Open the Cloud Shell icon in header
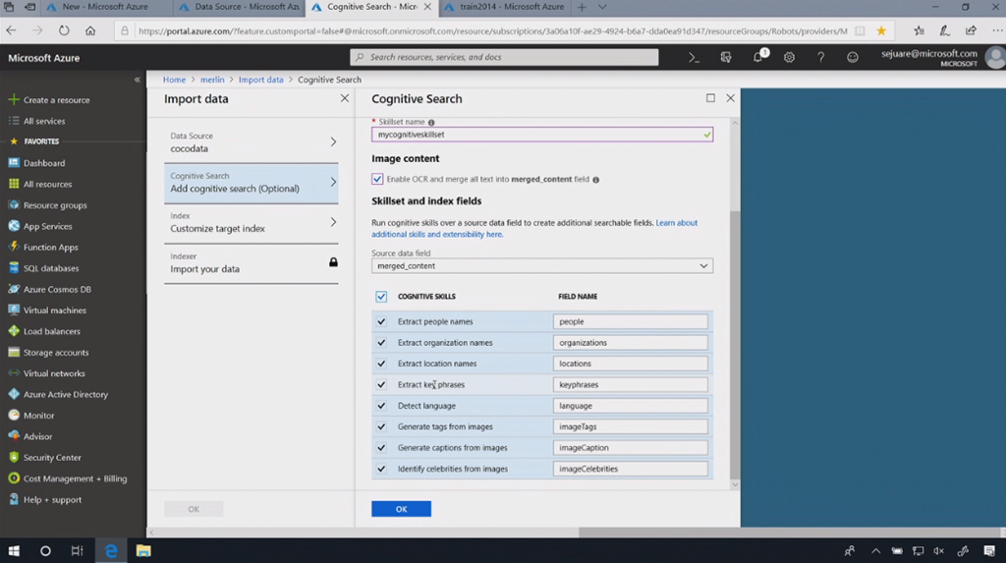 [694, 58]
